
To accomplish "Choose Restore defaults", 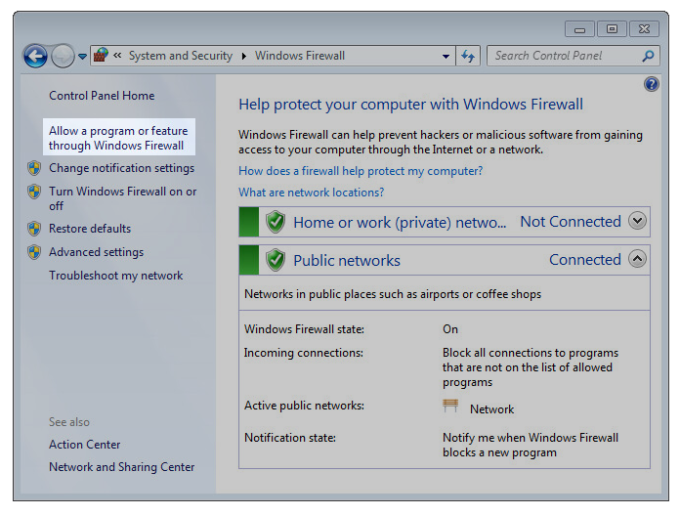I will [90, 229].
